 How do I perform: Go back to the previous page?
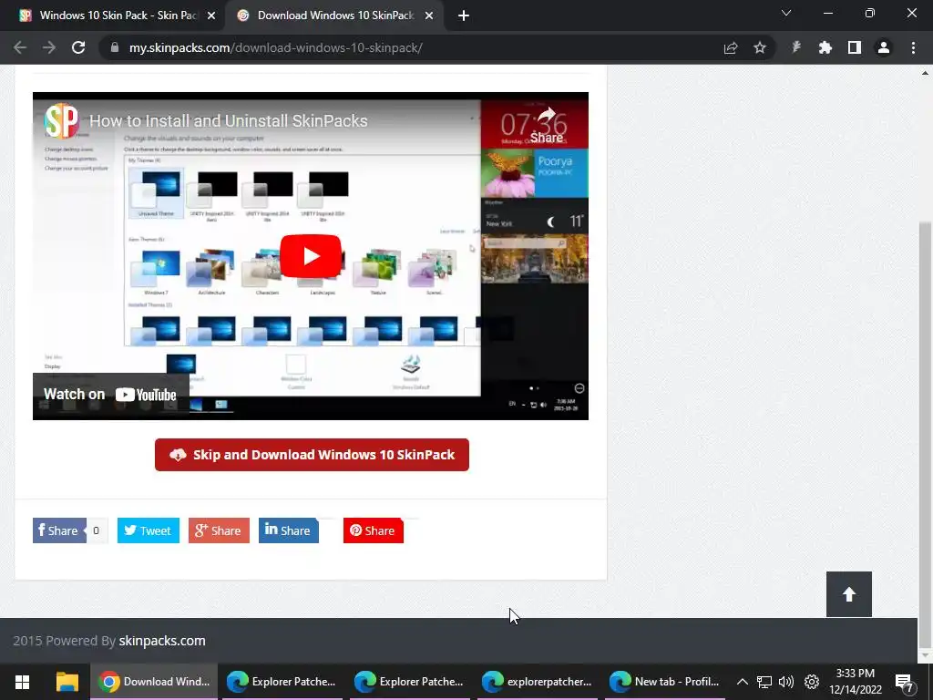20,47
